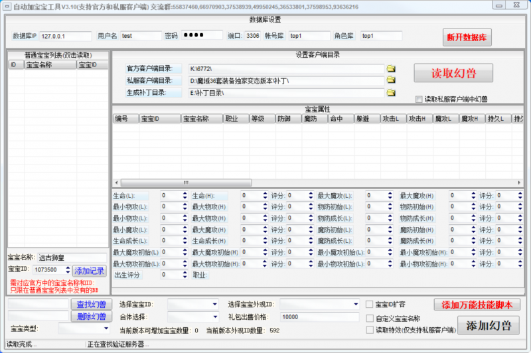Image resolution: width=531 pixels, height=353 pixels.
Task: Click the 防御 column header
Action: (x=288, y=119)
